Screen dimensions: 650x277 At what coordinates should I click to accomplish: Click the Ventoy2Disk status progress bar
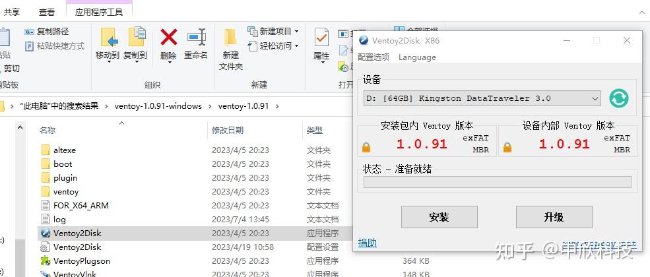tap(498, 182)
